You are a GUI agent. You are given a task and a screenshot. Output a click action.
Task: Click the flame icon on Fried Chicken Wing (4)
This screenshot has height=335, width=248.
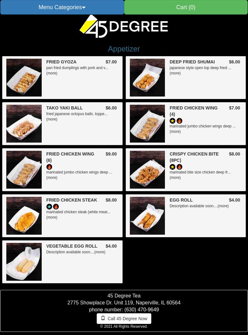[x=179, y=121]
